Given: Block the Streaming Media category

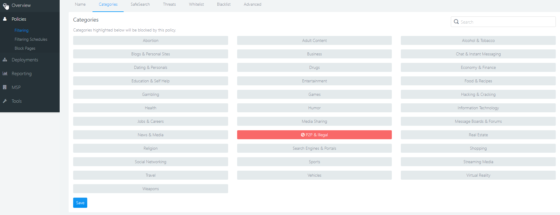Looking at the screenshot, I should point(478,162).
